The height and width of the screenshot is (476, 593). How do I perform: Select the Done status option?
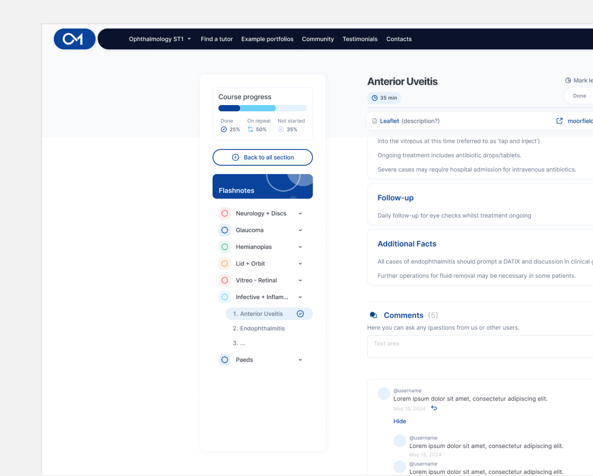coord(579,96)
